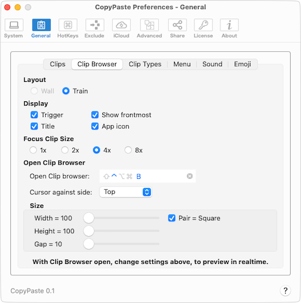Set focus clip size to 8x
Viewport: 301px width, 303px height.
(x=128, y=150)
